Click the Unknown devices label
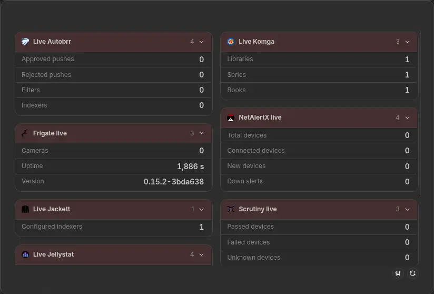434x294 pixels. pos(254,258)
